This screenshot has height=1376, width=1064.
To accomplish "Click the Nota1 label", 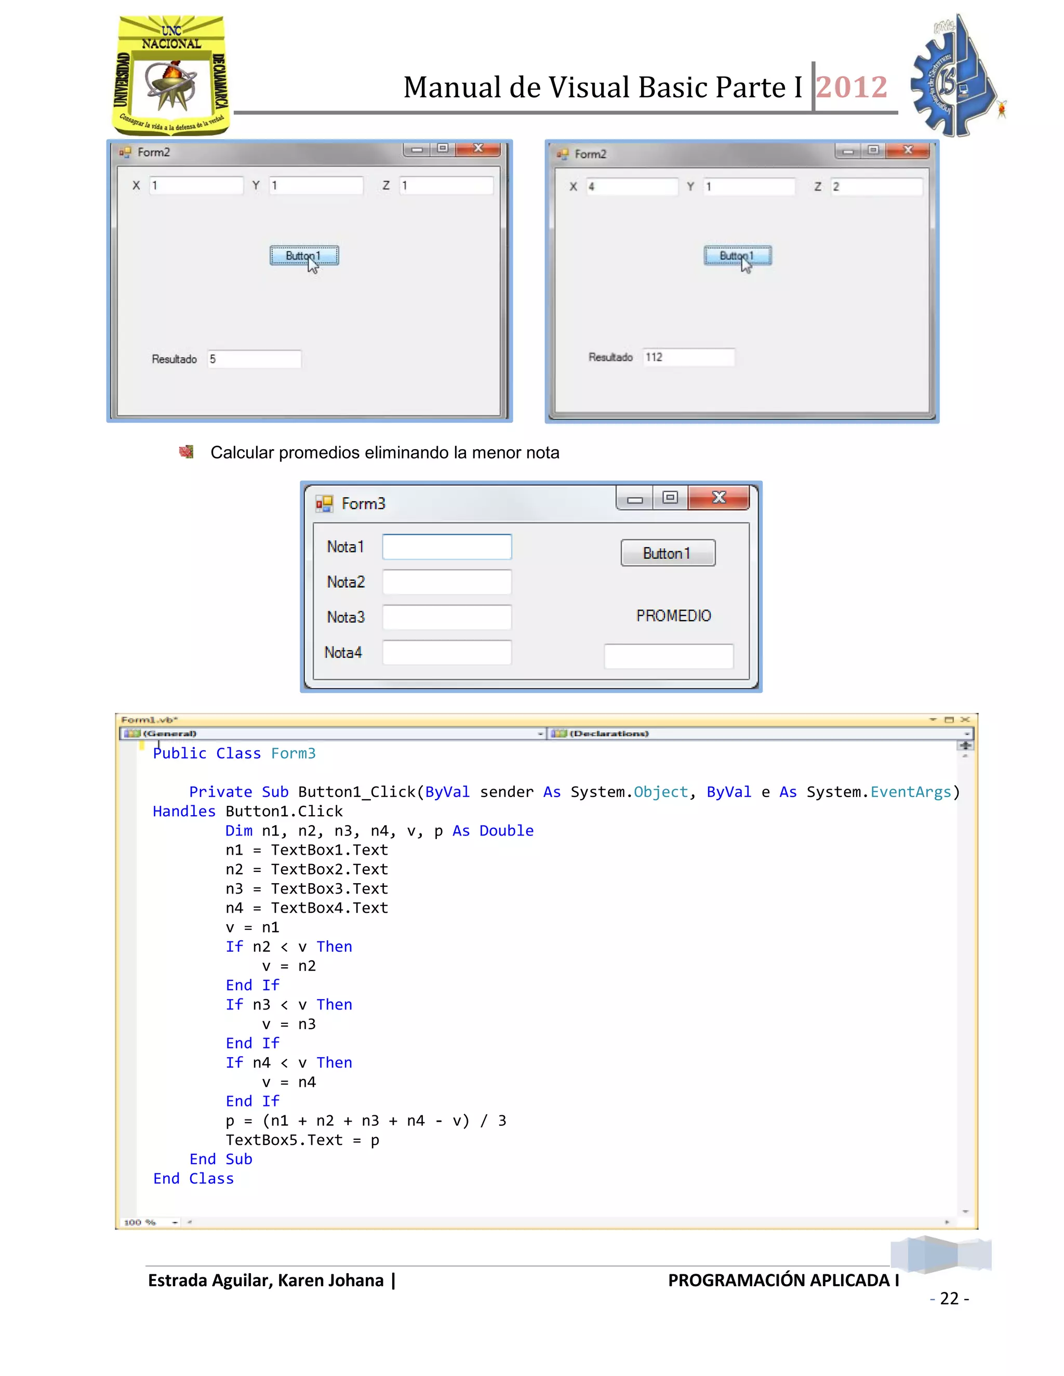I will (x=345, y=547).
